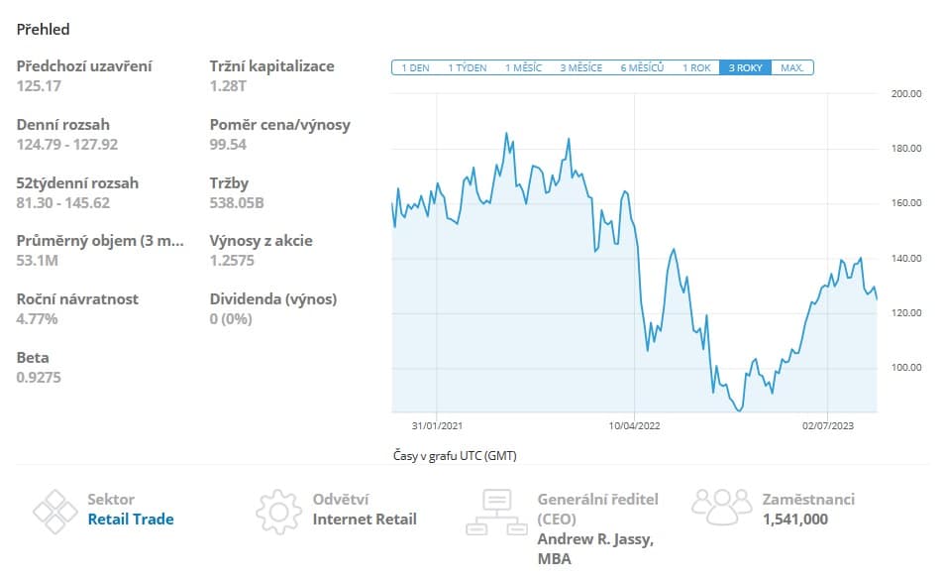Click the Internet Retail industry text
The height and width of the screenshot is (579, 945).
click(x=365, y=519)
